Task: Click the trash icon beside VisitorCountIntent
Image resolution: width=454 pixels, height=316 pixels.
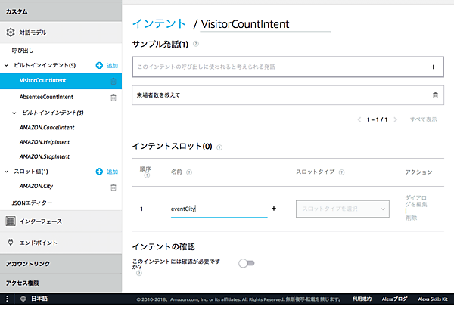Action: point(113,81)
